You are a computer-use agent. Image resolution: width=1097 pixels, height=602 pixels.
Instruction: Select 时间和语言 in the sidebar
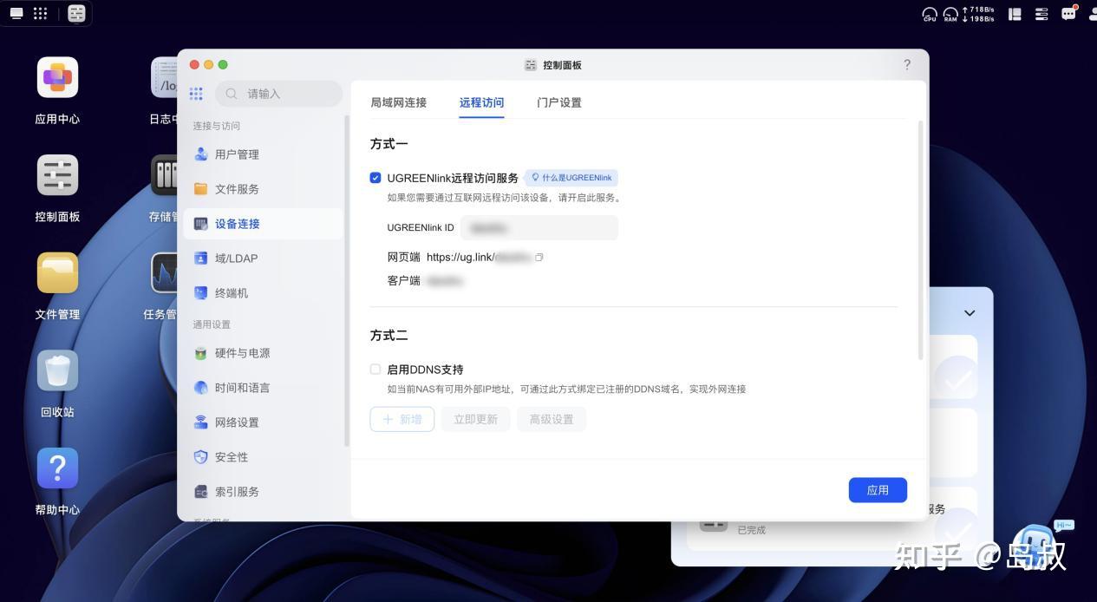coord(264,388)
